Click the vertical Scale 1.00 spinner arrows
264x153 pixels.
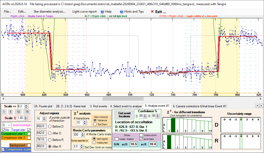pyautogui.click(x=26, y=118)
